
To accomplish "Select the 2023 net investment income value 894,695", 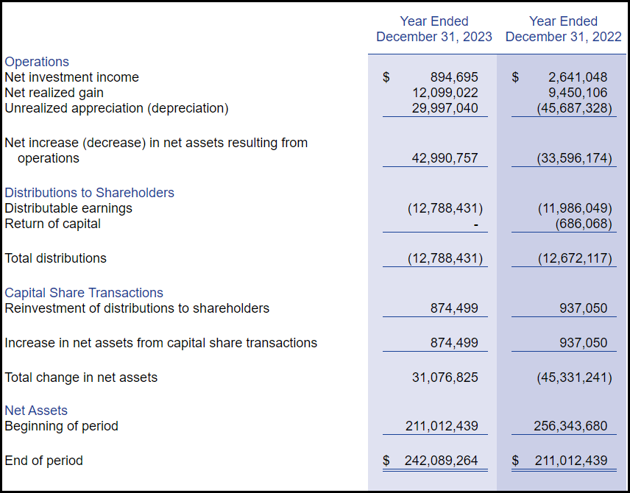I will [456, 77].
